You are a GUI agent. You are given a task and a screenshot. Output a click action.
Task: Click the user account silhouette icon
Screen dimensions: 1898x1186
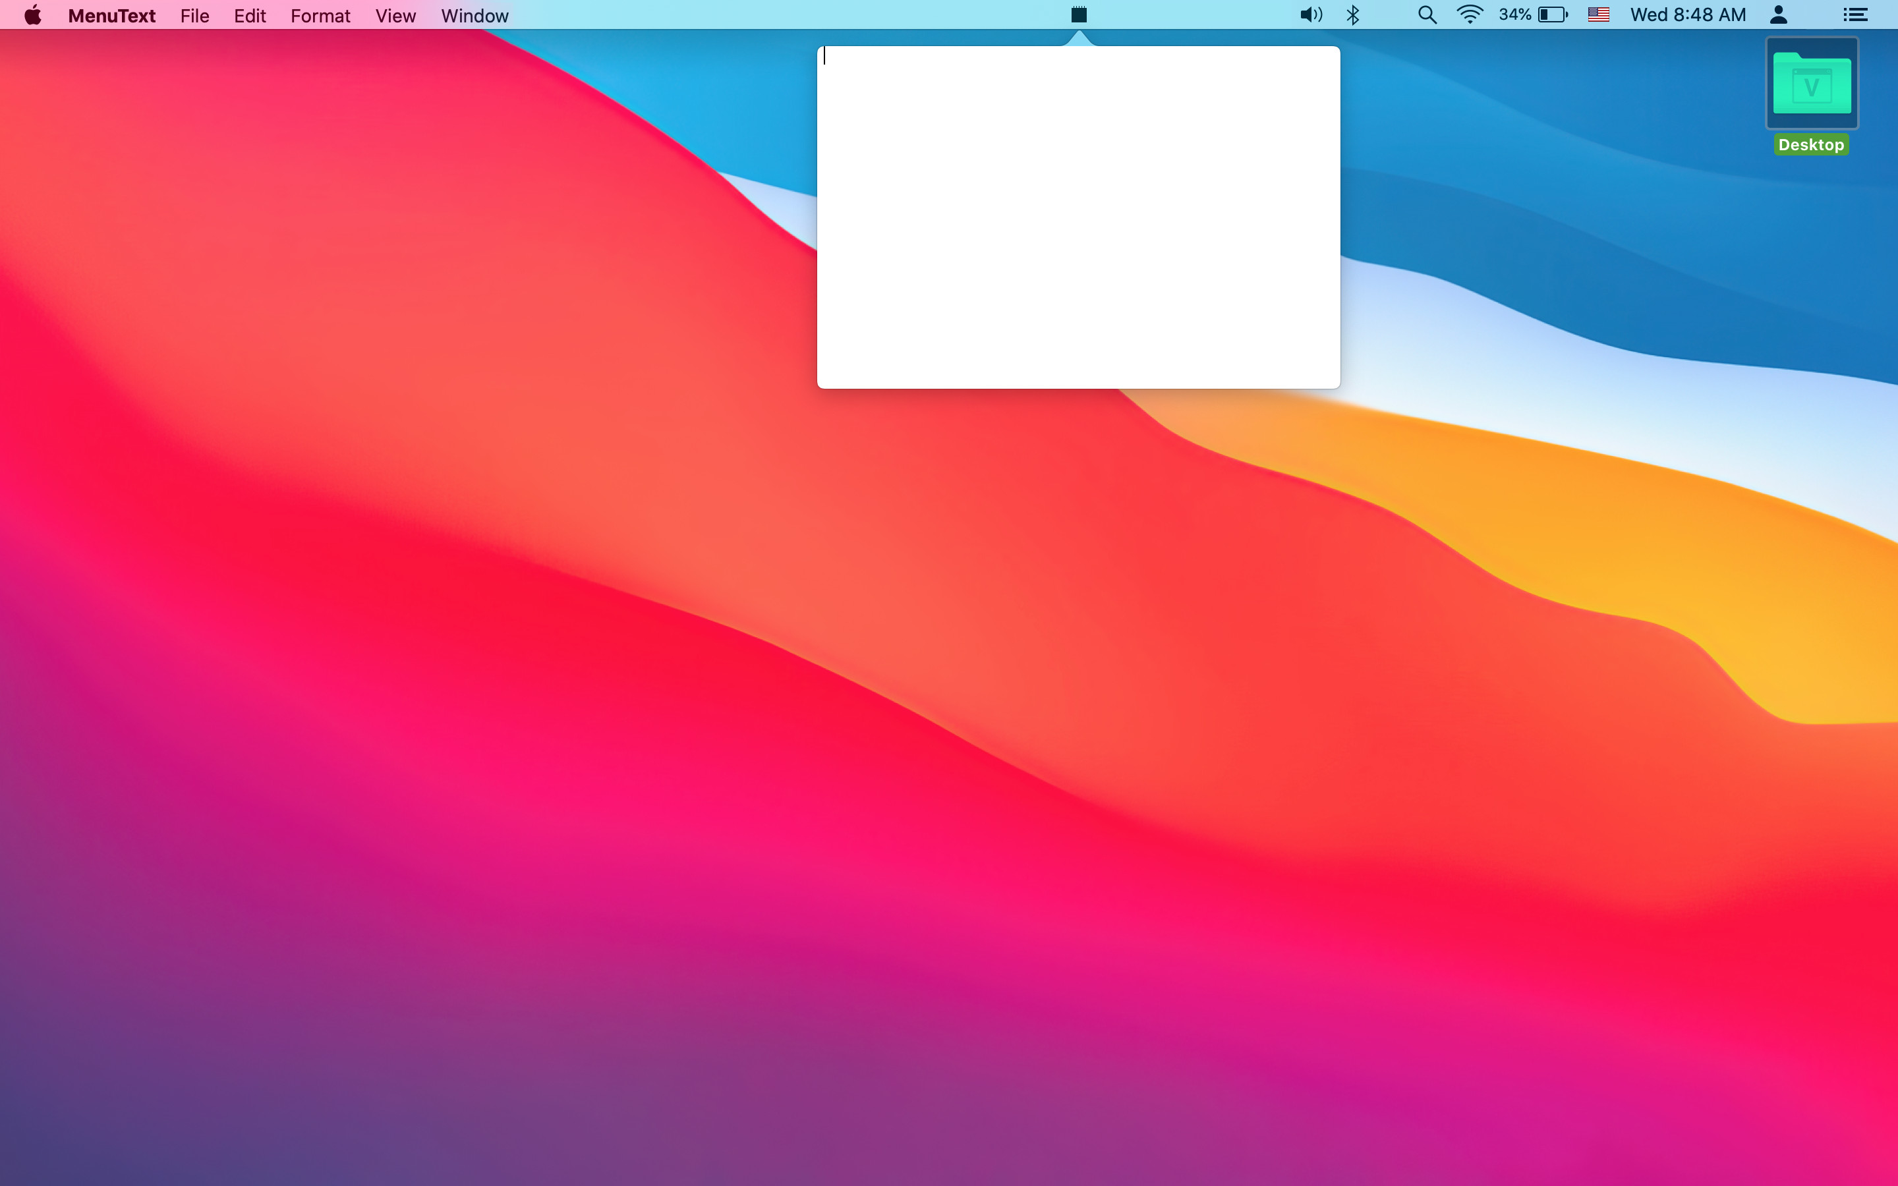pyautogui.click(x=1779, y=15)
